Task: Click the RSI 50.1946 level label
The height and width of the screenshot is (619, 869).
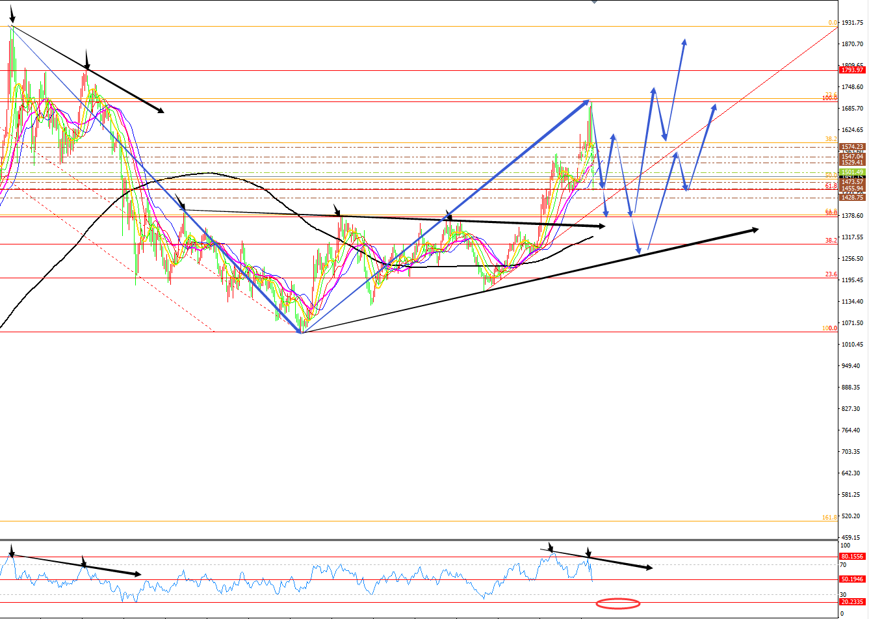Action: (x=851, y=579)
